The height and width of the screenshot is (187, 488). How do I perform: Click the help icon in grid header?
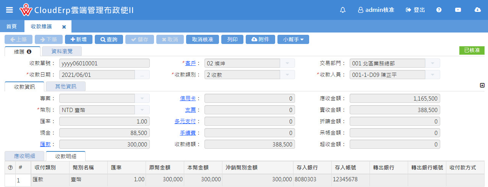10,167
